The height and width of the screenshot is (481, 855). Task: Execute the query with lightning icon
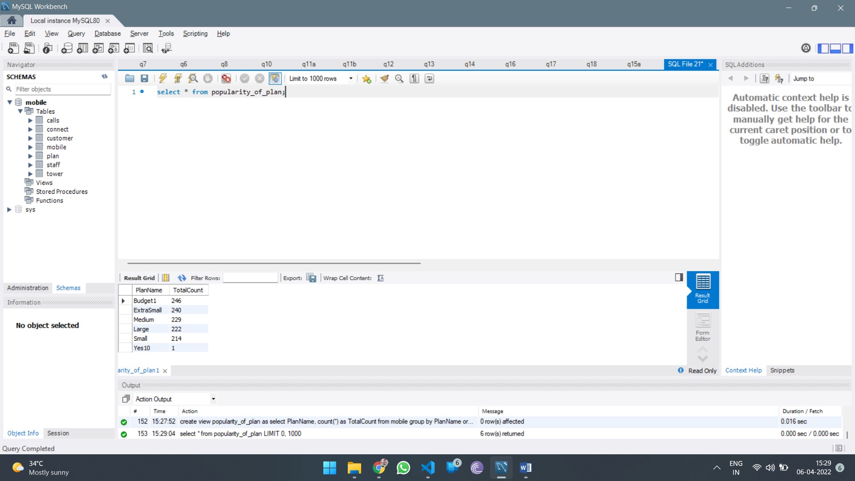(163, 78)
